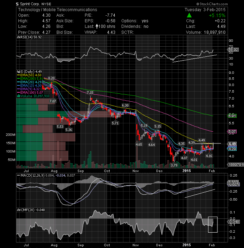Click the yellow dash before EMA(50) legend

pos(18,75)
